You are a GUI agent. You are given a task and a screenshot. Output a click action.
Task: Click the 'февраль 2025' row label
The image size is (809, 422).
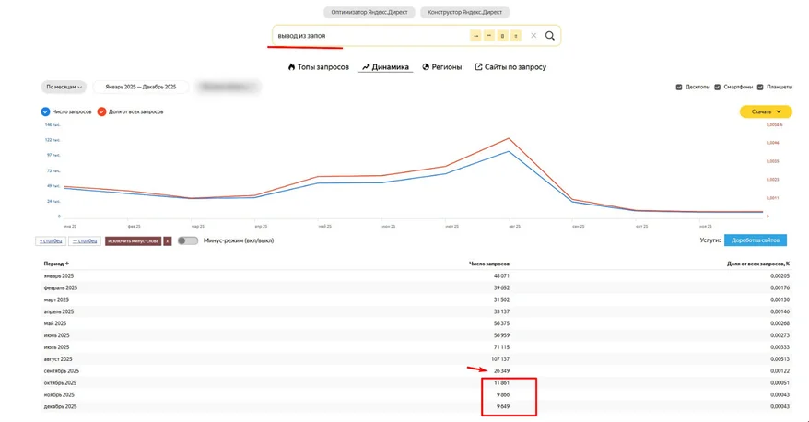click(61, 287)
